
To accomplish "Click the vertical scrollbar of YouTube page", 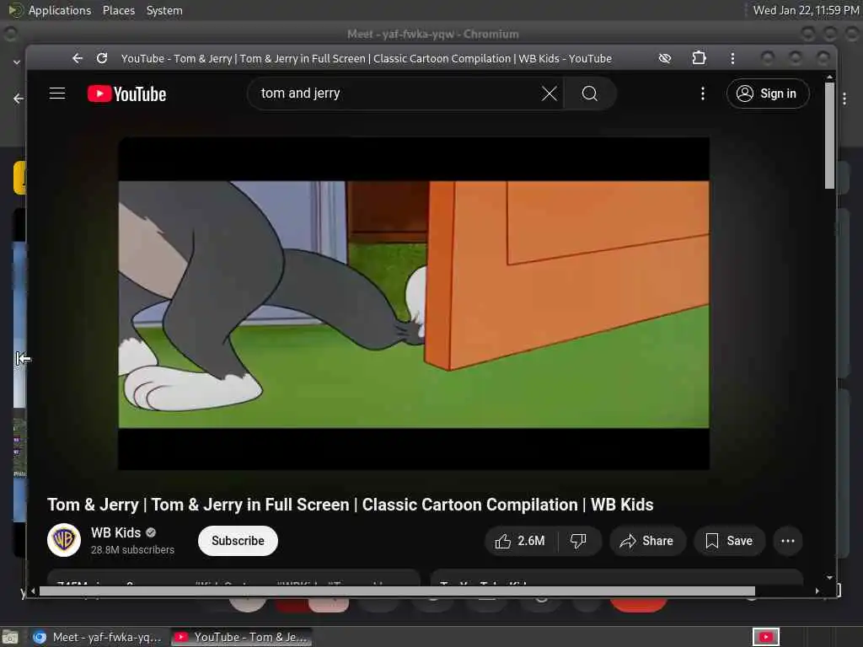I will click(829, 136).
